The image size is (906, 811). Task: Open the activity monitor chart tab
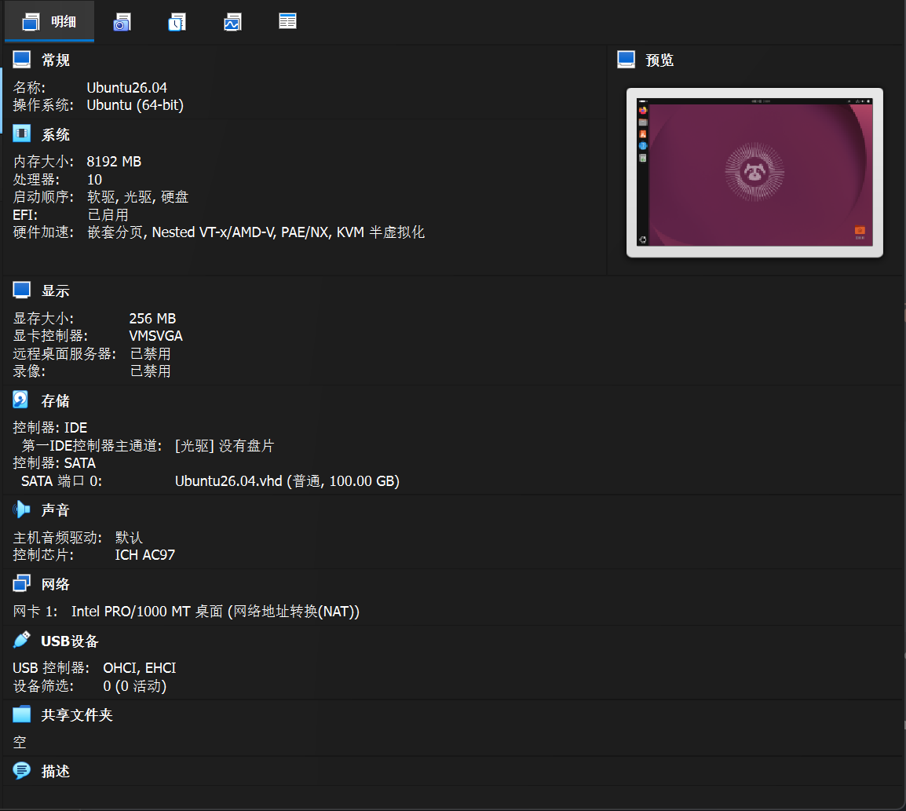pos(232,22)
